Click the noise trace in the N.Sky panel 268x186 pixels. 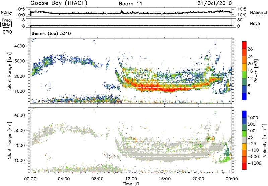[131, 12]
